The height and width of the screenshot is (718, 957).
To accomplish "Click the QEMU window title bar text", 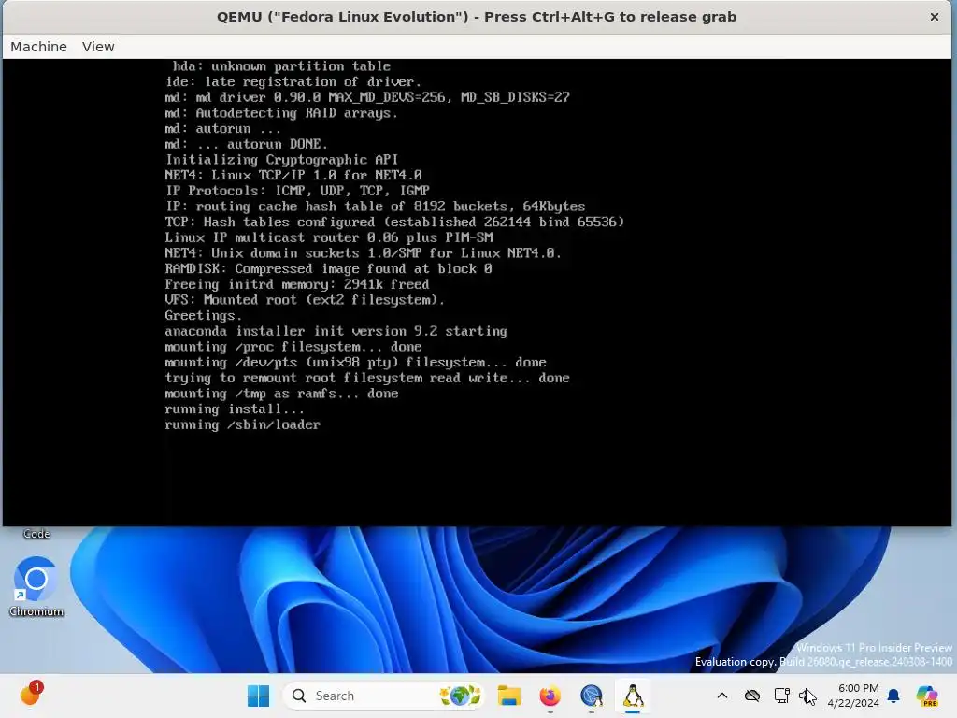I will click(477, 17).
